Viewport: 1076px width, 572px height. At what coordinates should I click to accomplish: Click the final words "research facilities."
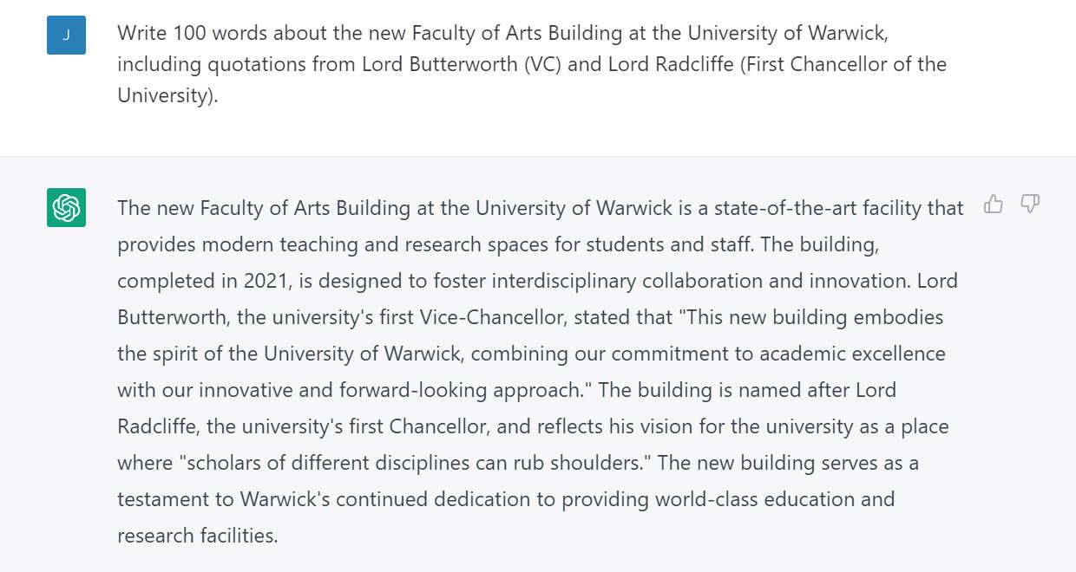(198, 536)
